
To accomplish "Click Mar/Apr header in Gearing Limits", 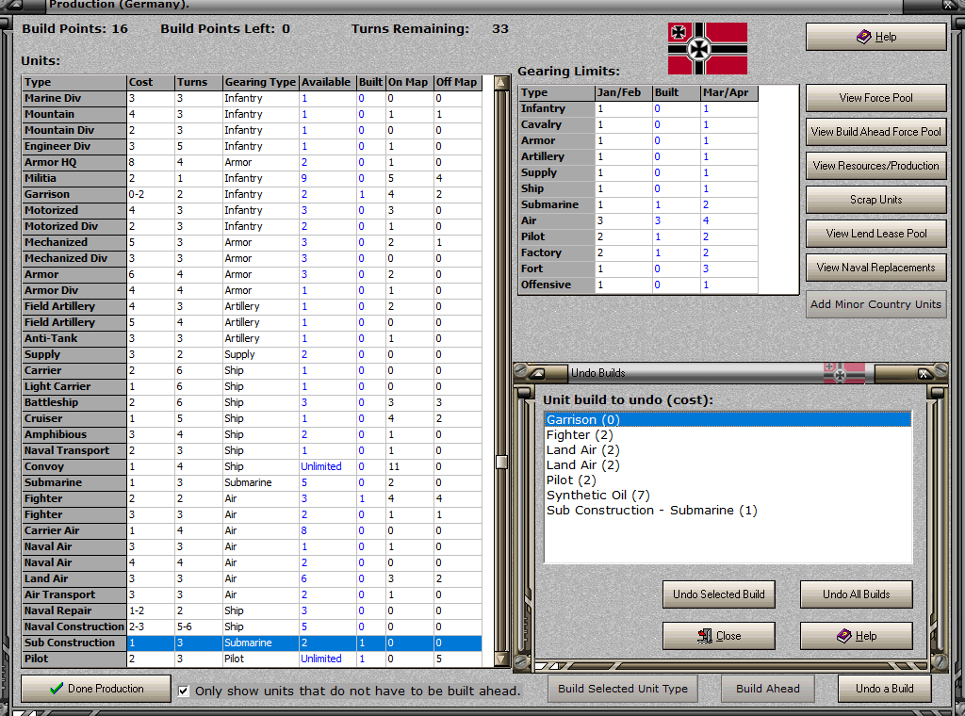I will 729,93.
